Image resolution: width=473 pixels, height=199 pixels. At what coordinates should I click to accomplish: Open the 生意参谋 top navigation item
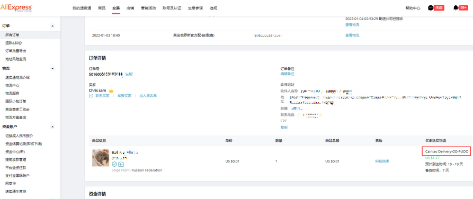pyautogui.click(x=195, y=8)
